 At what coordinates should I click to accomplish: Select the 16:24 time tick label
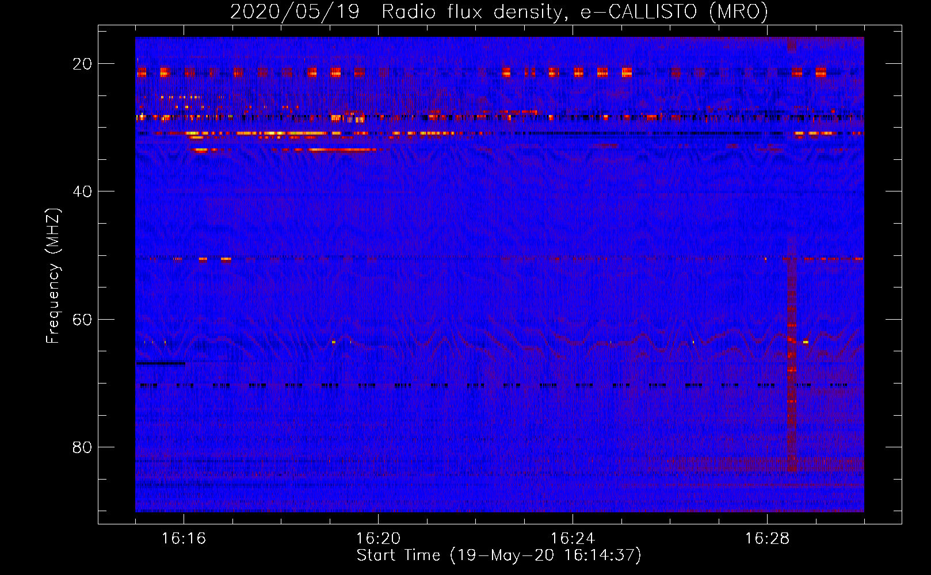[x=573, y=539]
